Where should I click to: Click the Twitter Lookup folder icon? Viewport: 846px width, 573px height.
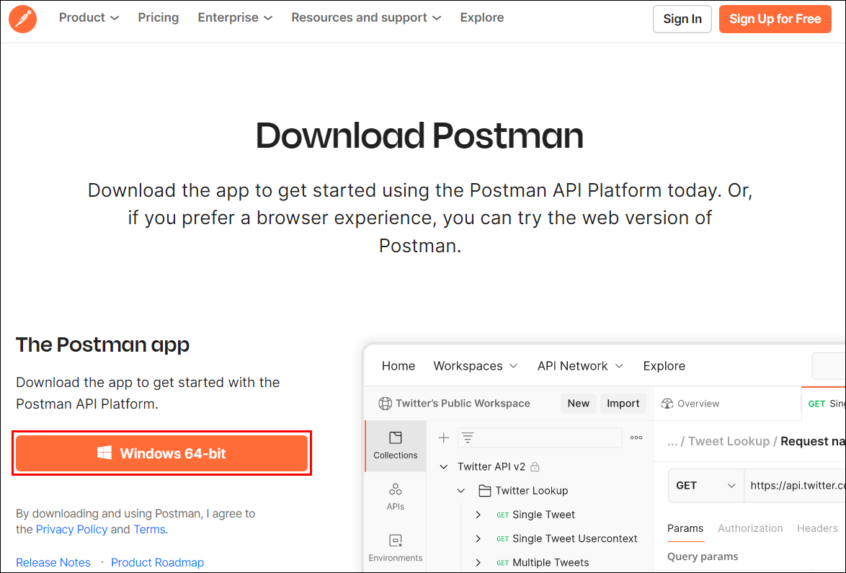click(484, 491)
